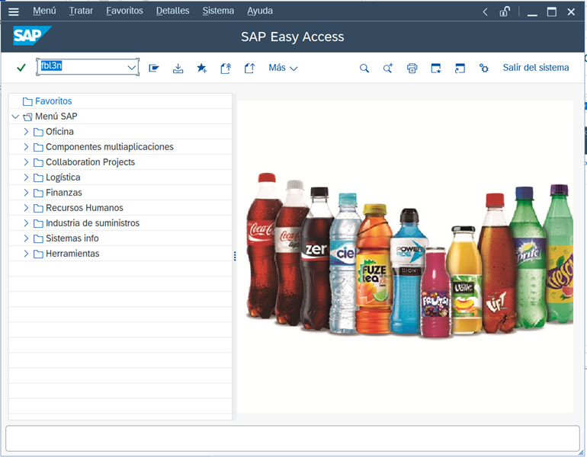The height and width of the screenshot is (457, 587).
Task: Open the Favoritos menu in menu bar
Action: tap(124, 11)
